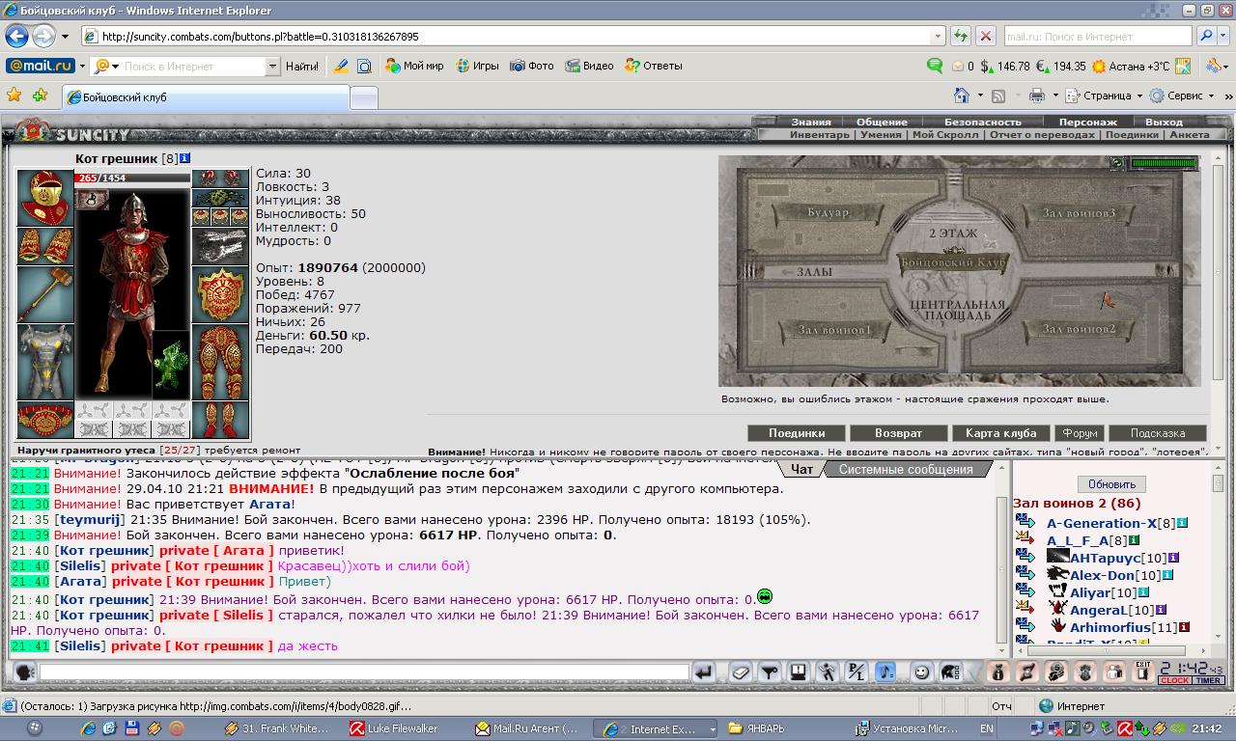This screenshot has height=741, width=1236.
Task: Click private message arrow beside Aliyar
Action: click(x=1025, y=592)
